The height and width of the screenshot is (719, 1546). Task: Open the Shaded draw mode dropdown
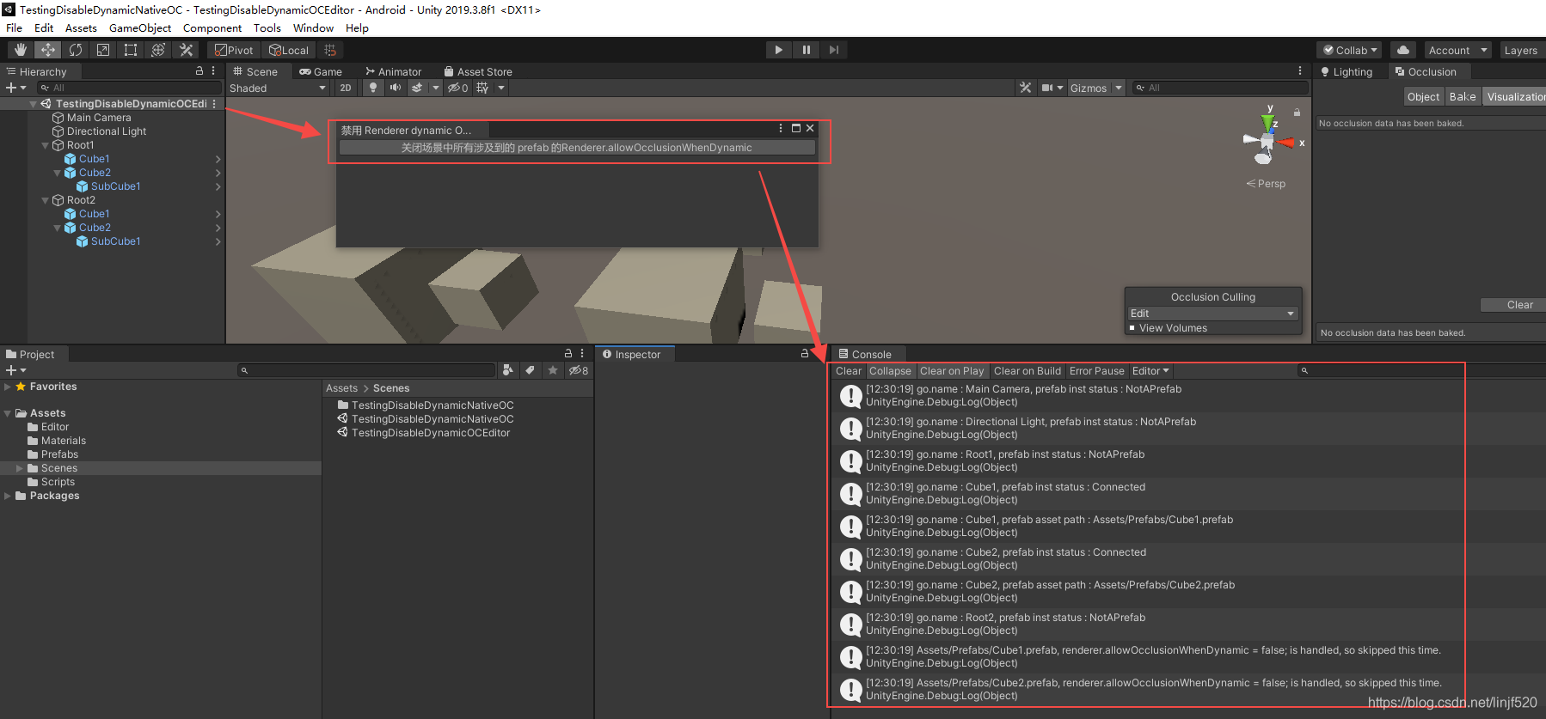(x=278, y=88)
